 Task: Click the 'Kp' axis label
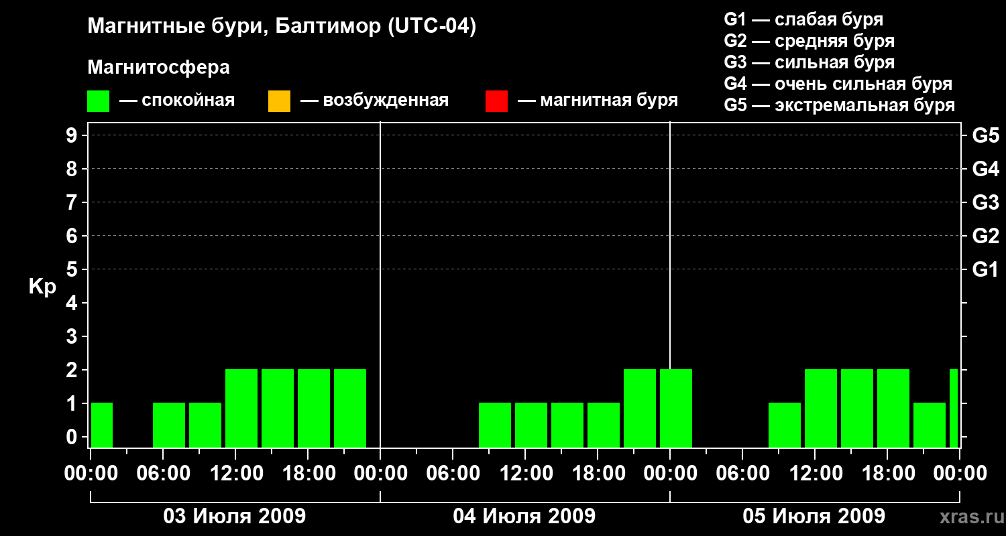(x=42, y=287)
